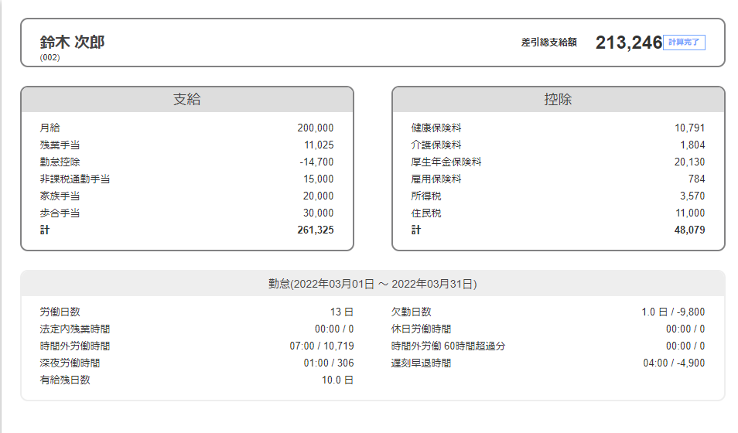The width and height of the screenshot is (738, 433).
Task: Select the 厚生年金保険料 amount 20,130
Action: point(689,162)
